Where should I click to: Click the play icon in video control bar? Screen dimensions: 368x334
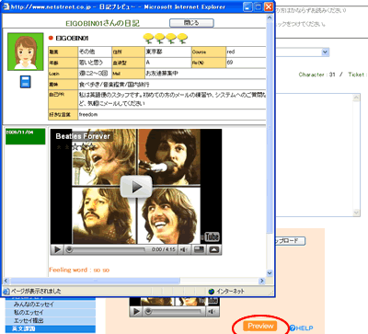pos(57,249)
